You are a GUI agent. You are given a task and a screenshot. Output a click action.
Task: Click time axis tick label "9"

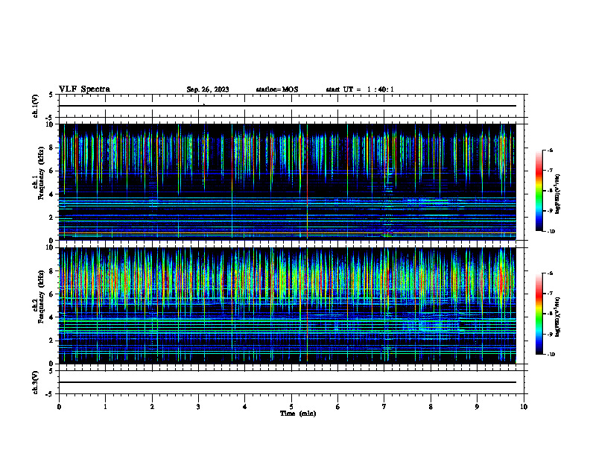coord(477,407)
